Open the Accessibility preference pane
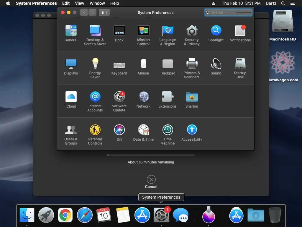Screen dimensions: 302x227 pos(192,133)
